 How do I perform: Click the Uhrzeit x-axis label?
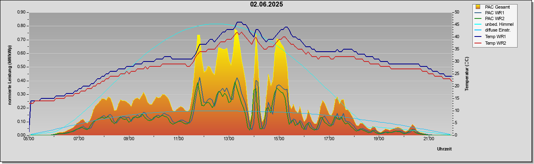[444, 149]
